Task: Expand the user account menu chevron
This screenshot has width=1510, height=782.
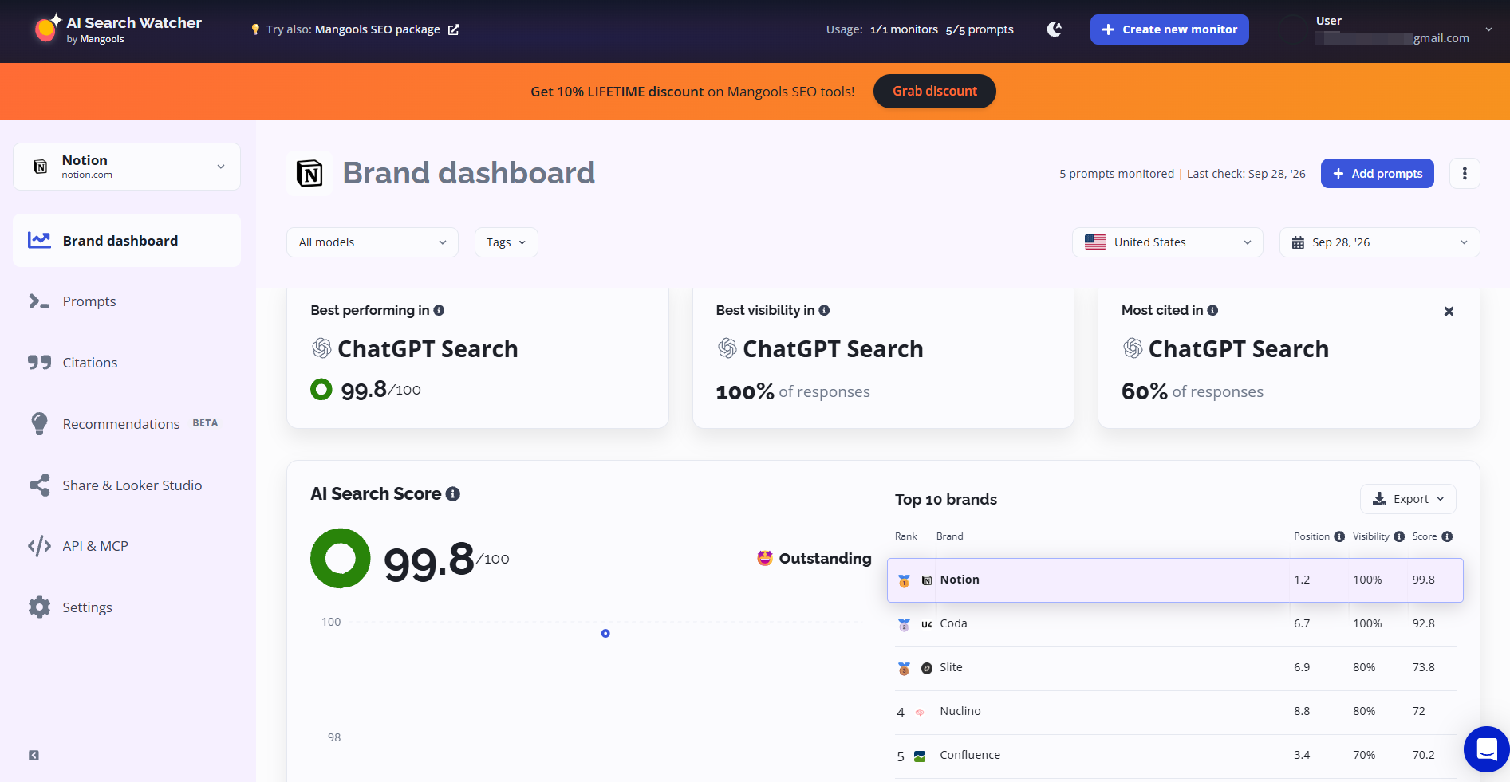Action: (1488, 29)
